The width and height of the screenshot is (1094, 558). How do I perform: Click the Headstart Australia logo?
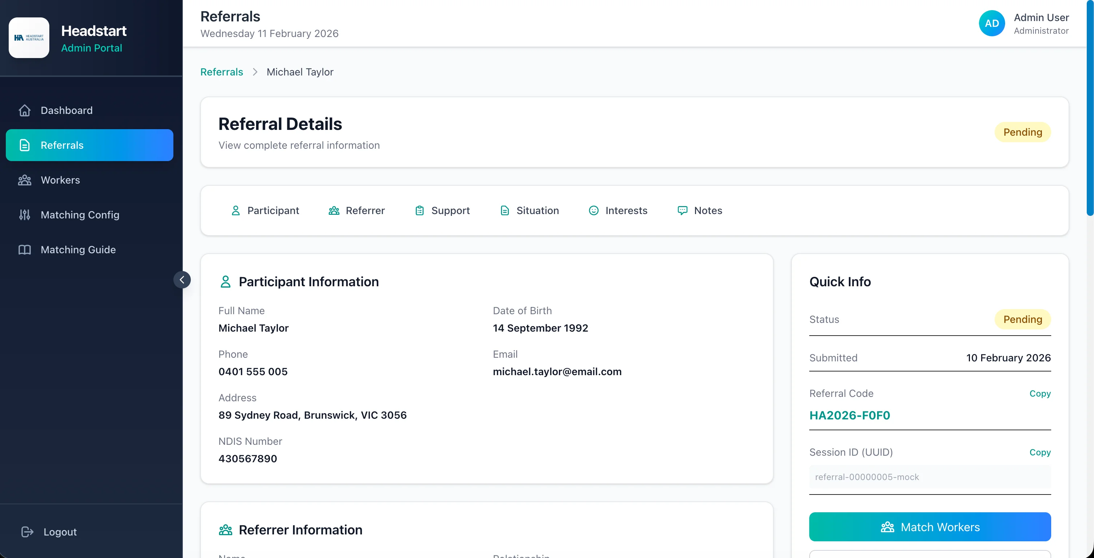29,37
